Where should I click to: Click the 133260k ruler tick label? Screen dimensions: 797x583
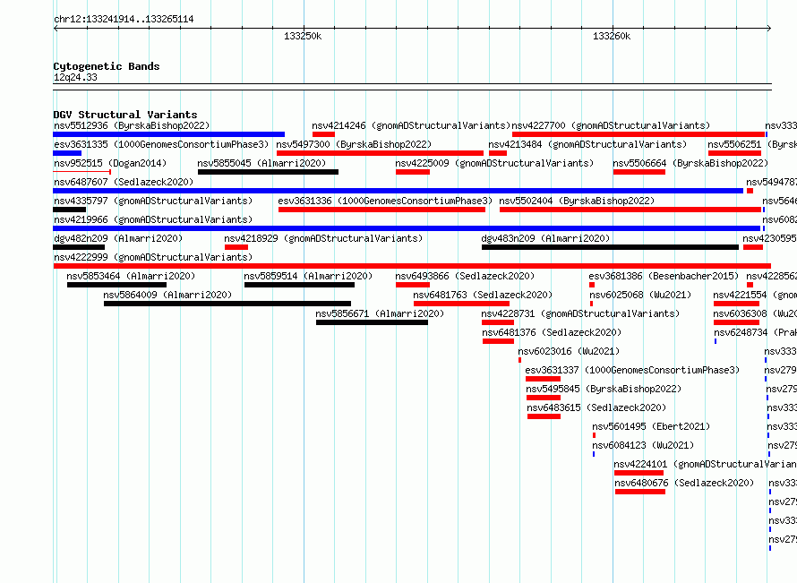coord(612,36)
